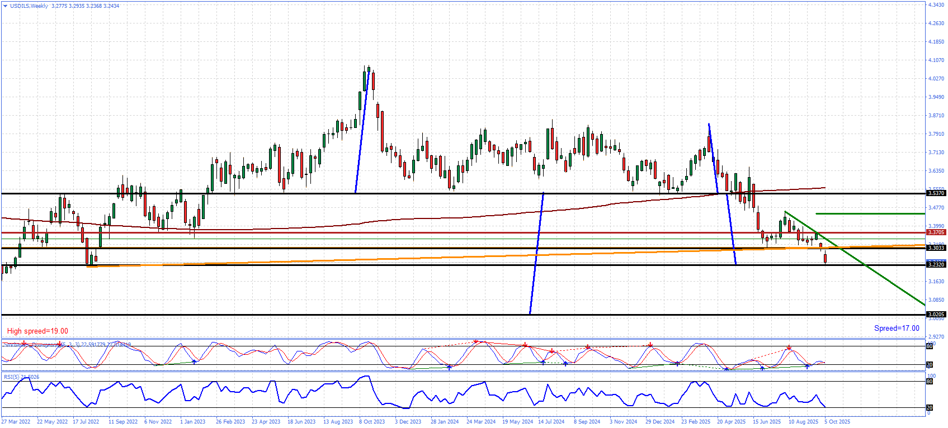Screen dimensions: 948x428
Task: Select the descending green trendline on the chart
Action: (855, 258)
